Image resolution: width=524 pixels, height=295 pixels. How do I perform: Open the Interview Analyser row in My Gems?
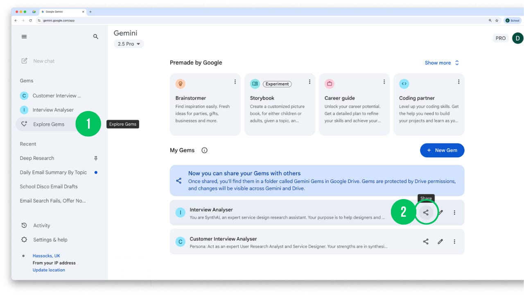tap(317, 213)
